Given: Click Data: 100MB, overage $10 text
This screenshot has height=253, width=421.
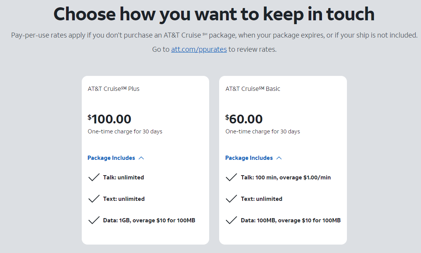Looking at the screenshot, I should pos(291,220).
